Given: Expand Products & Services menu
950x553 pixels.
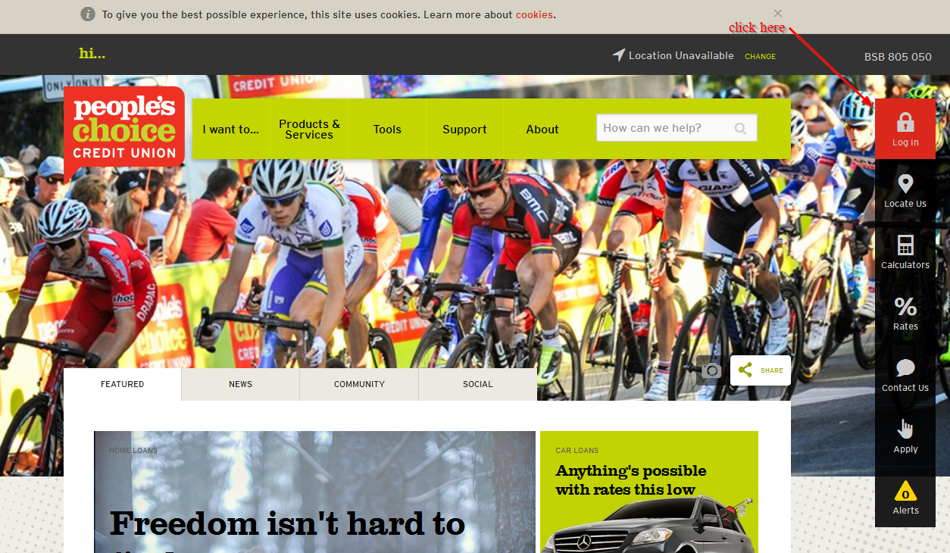Looking at the screenshot, I should 309,130.
